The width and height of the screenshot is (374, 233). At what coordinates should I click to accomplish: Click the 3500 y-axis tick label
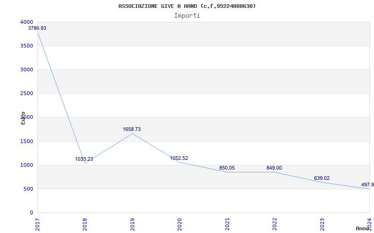[27, 46]
